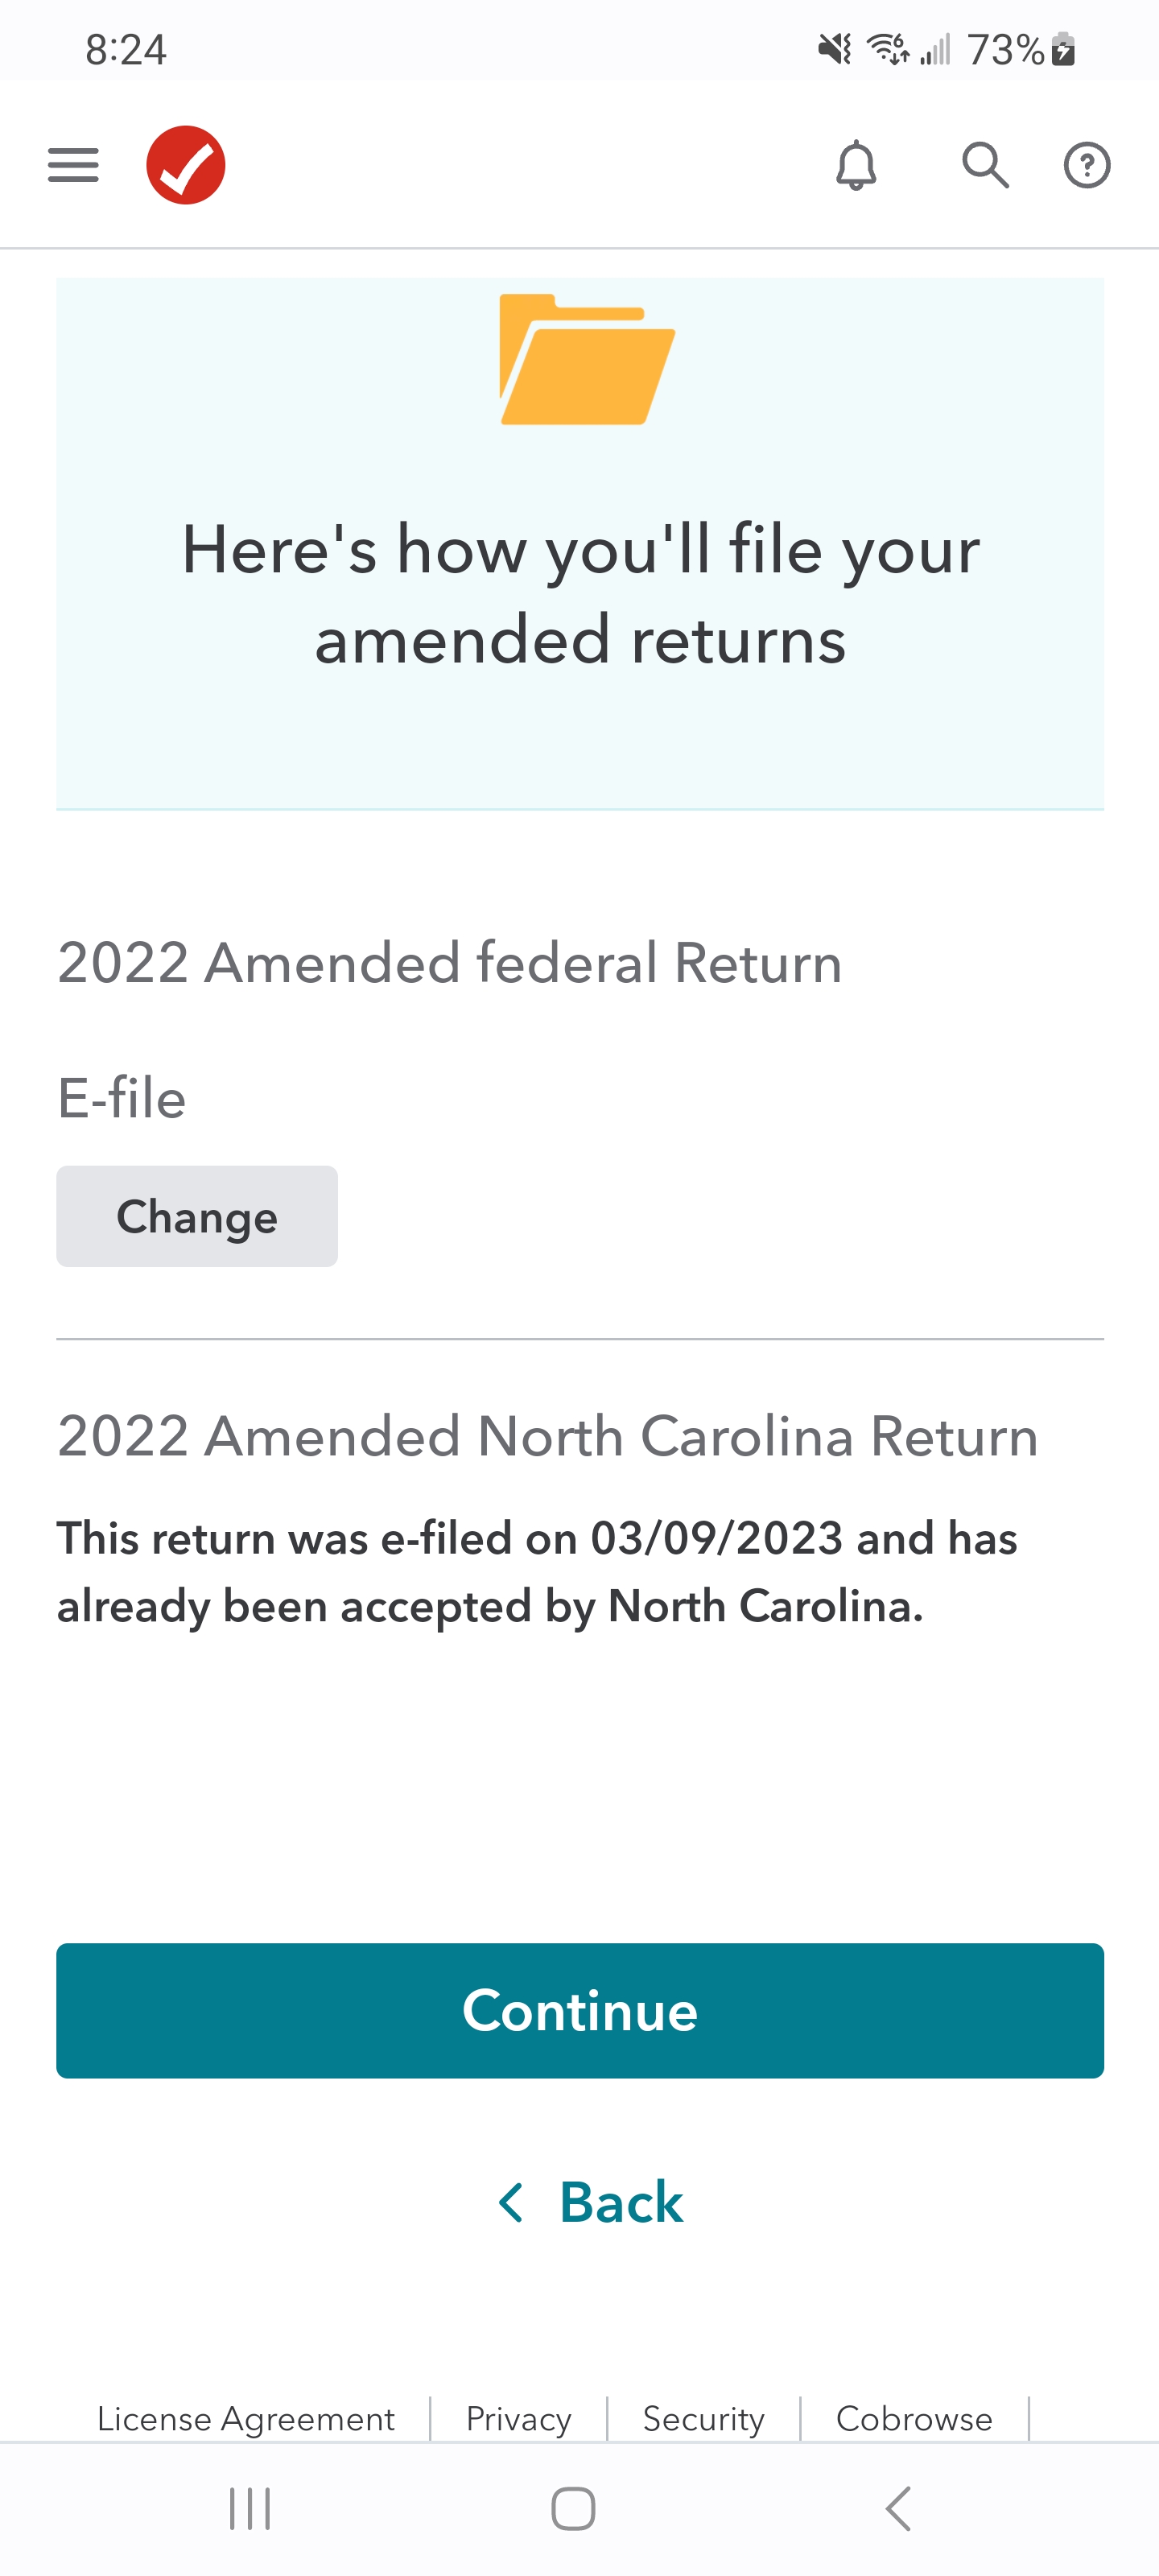Open the search magnifier
The height and width of the screenshot is (2576, 1159).
pyautogui.click(x=985, y=165)
